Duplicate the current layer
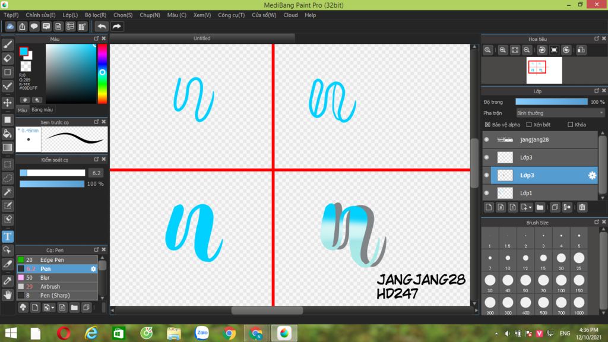Viewport: 608px width, 342px height. pyautogui.click(x=555, y=207)
